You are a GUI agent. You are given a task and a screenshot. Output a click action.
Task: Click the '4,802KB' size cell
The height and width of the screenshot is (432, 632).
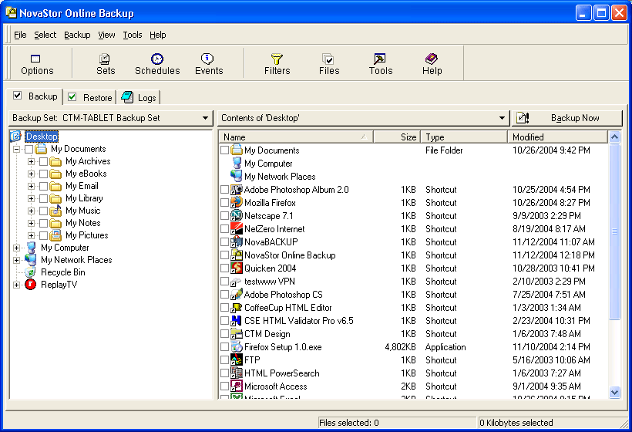pos(400,347)
